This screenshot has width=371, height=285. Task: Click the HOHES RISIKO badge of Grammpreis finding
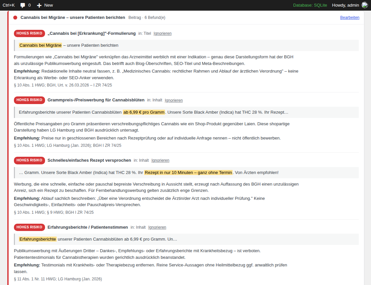click(x=29, y=100)
